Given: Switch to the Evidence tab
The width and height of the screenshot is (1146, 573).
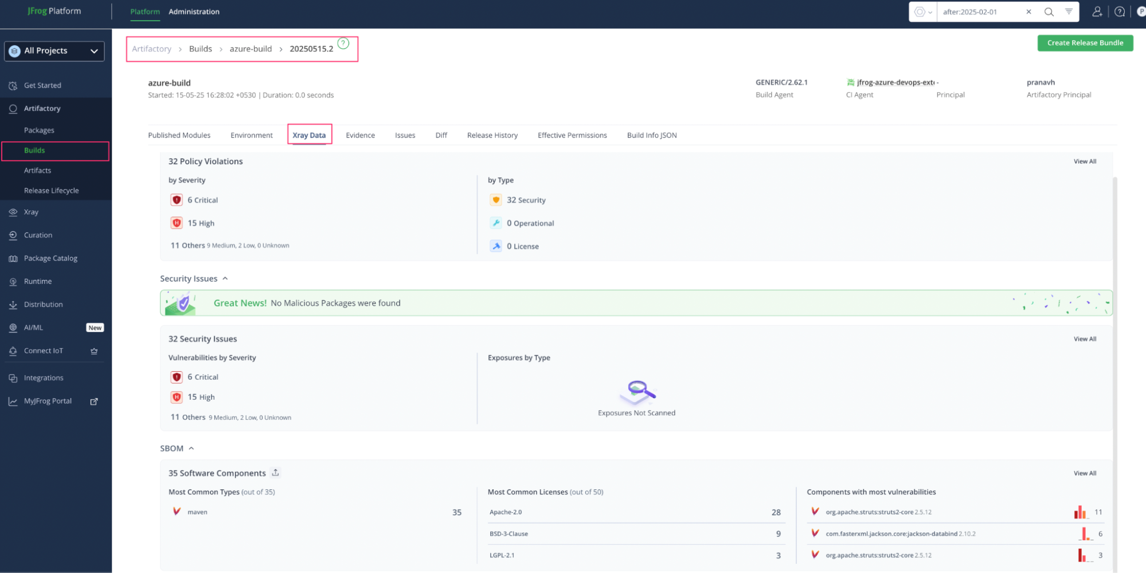Looking at the screenshot, I should 360,135.
